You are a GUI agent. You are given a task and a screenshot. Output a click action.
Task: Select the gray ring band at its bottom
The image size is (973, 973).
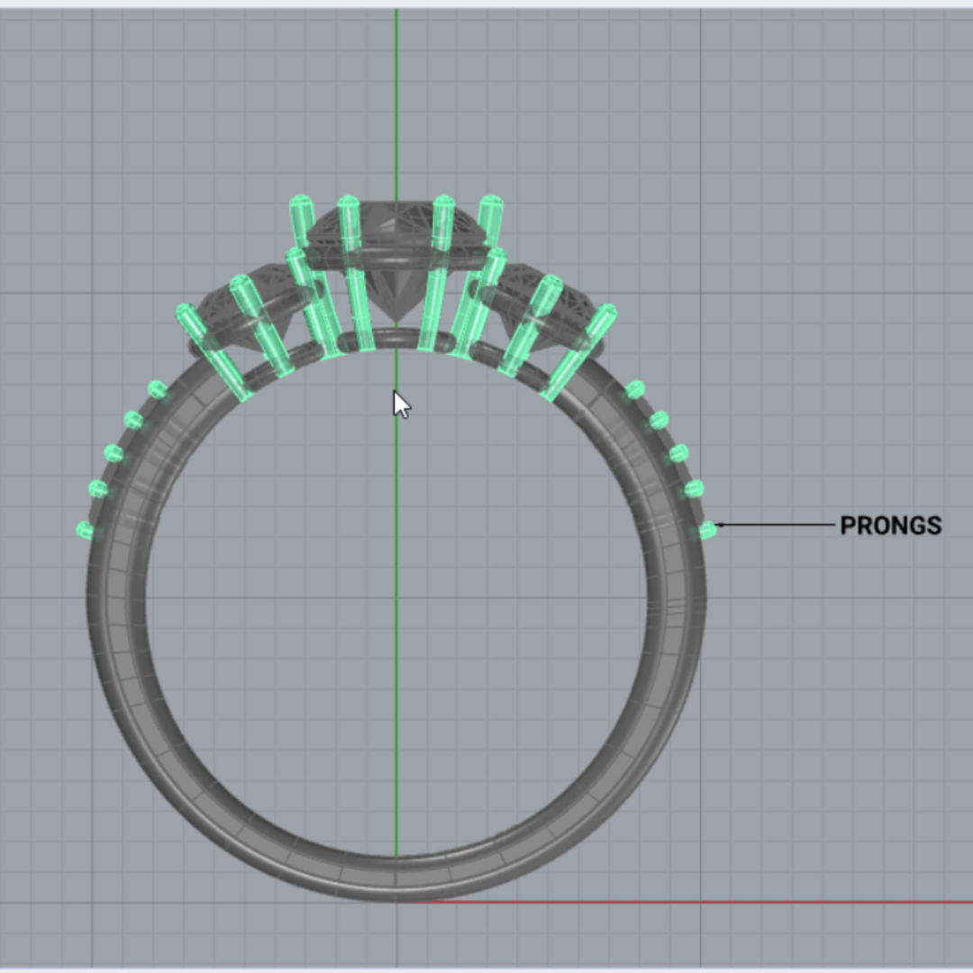tap(396, 878)
